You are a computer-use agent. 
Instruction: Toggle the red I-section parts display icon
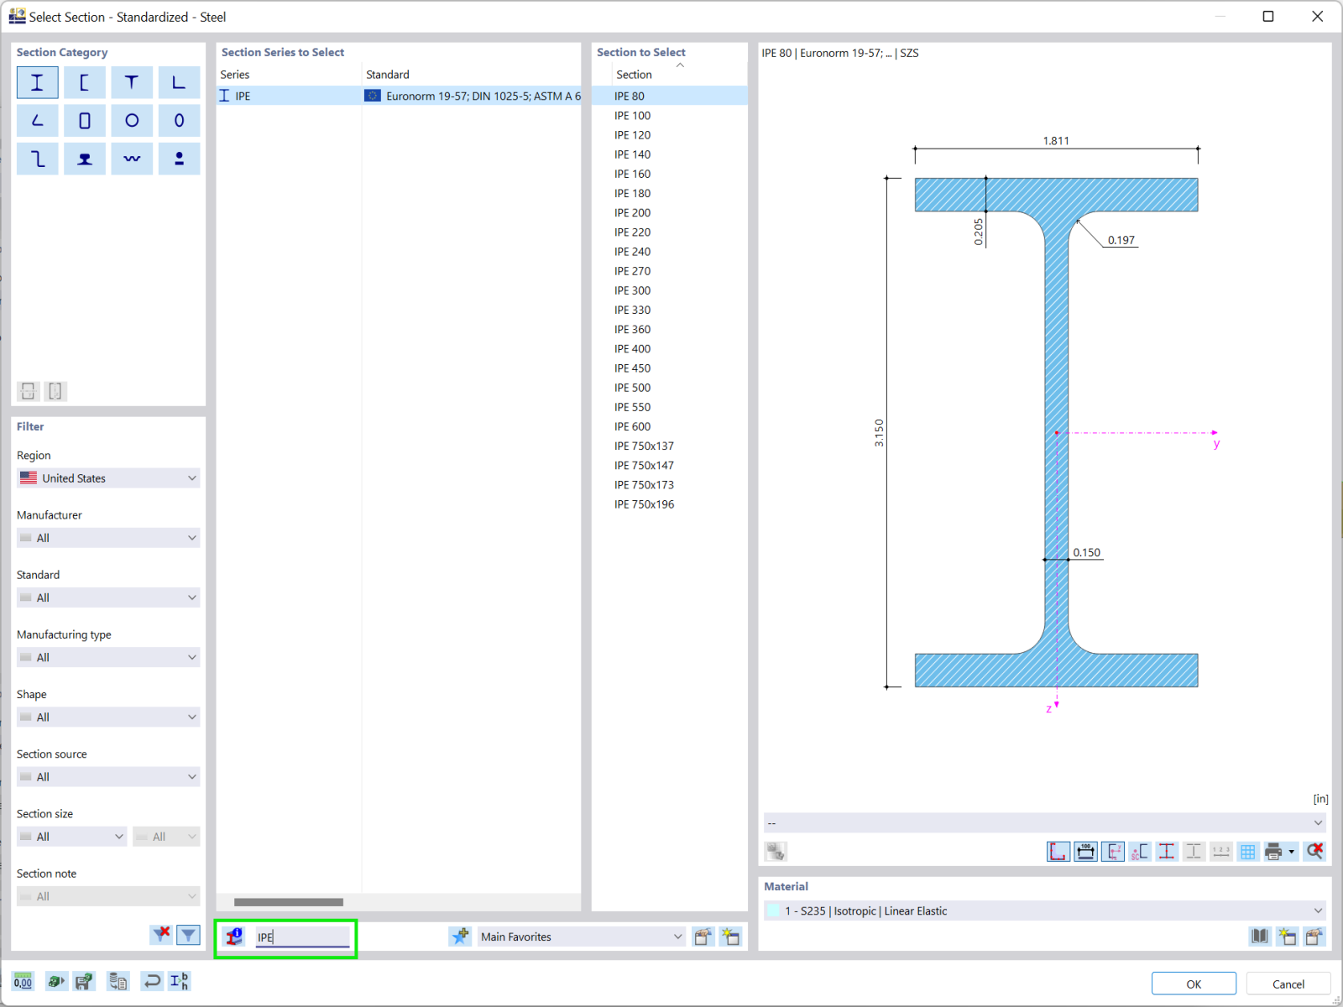[1167, 852]
